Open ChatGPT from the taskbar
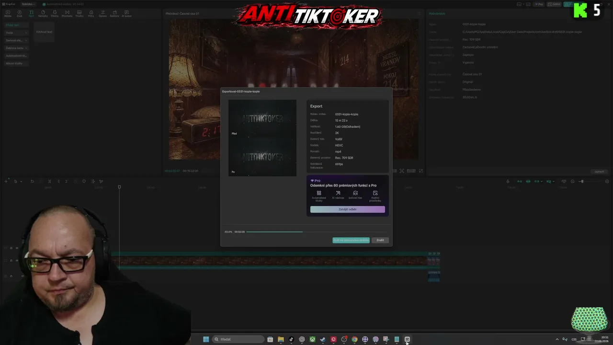Image resolution: width=613 pixels, height=345 pixels. (302, 339)
